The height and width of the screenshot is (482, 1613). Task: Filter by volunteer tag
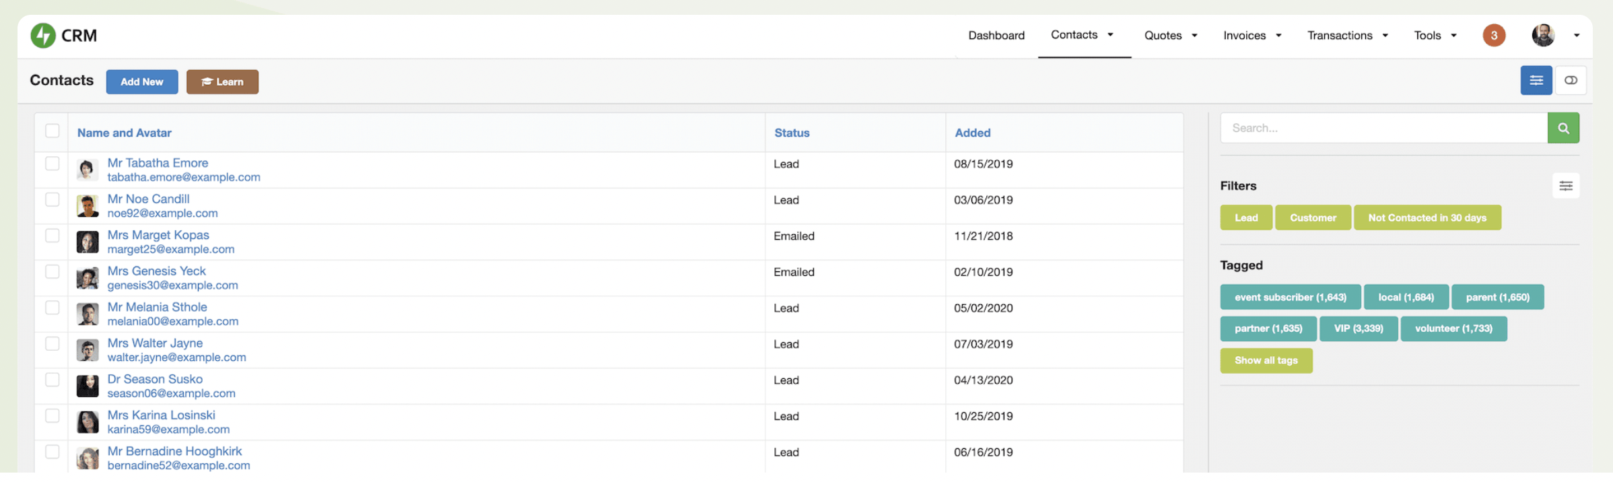click(x=1453, y=329)
